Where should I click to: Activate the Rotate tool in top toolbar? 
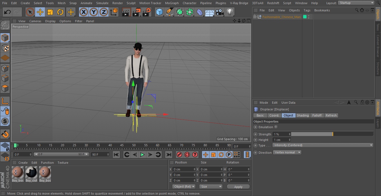61,12
